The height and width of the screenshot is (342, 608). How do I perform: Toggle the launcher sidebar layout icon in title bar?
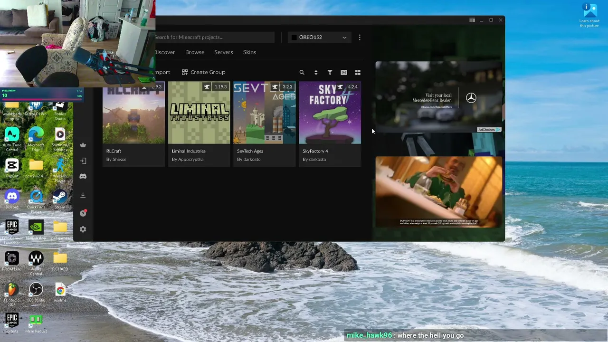(472, 20)
